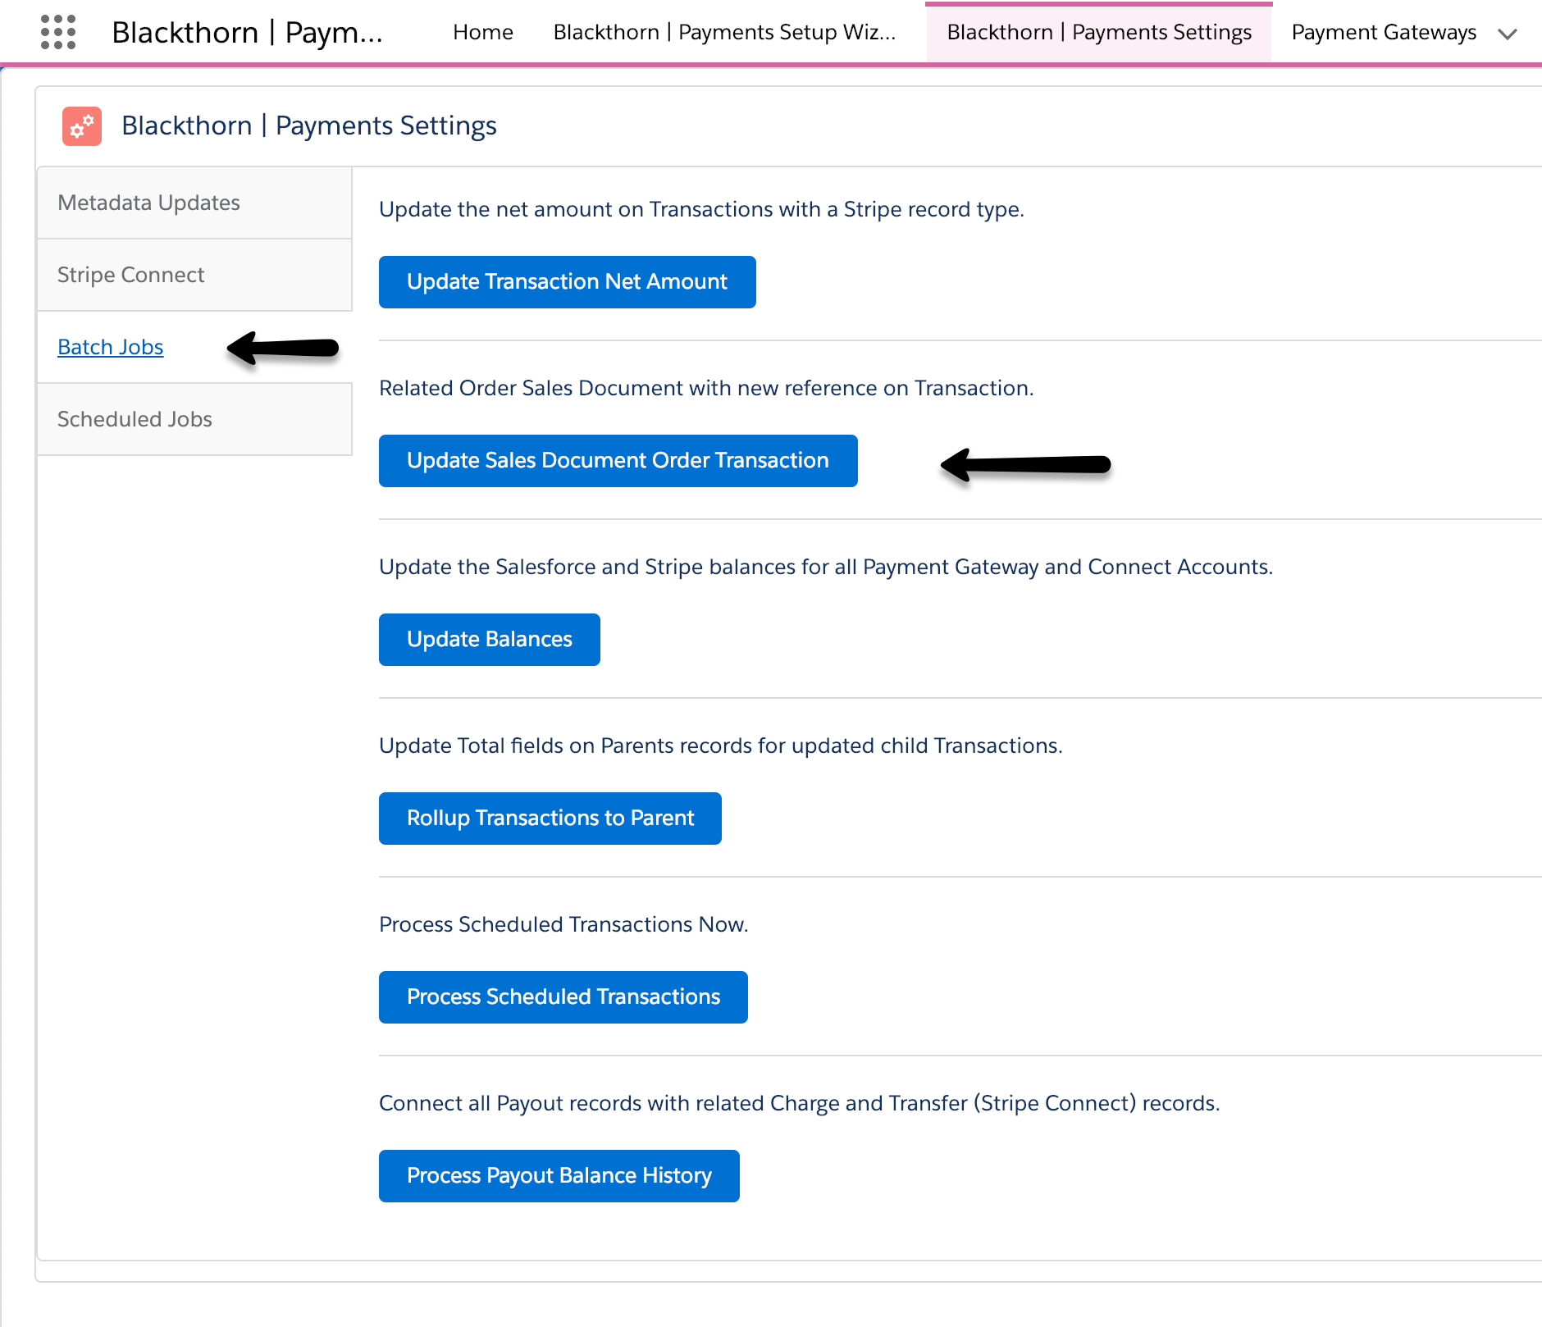Open Stripe Connect in the sidebar
The image size is (1542, 1327).
(x=194, y=275)
